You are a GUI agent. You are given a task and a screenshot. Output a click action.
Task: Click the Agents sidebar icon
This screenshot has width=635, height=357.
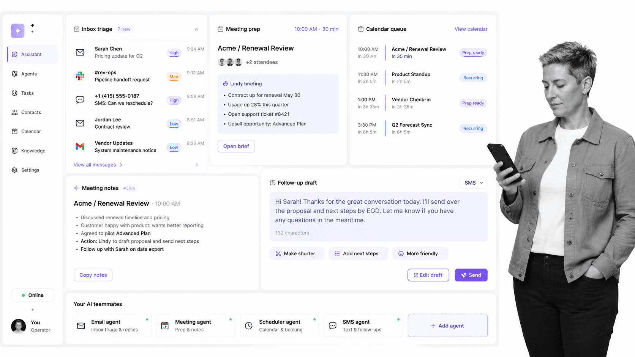pyautogui.click(x=14, y=74)
